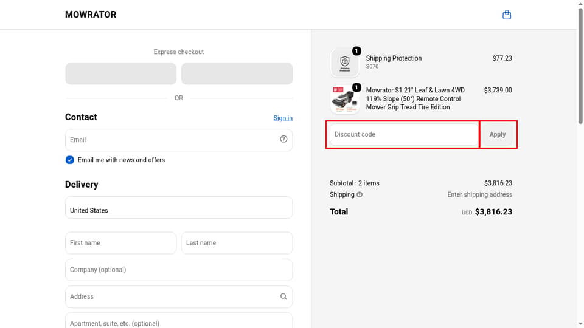Click the $3,739.00 mower price
The image size is (584, 328).
(498, 90)
